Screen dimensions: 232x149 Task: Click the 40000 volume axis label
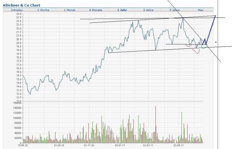pyautogui.click(x=18, y=133)
